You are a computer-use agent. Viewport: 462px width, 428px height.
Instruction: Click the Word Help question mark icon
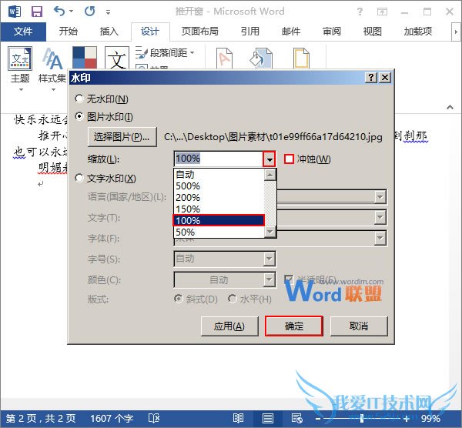(x=360, y=12)
